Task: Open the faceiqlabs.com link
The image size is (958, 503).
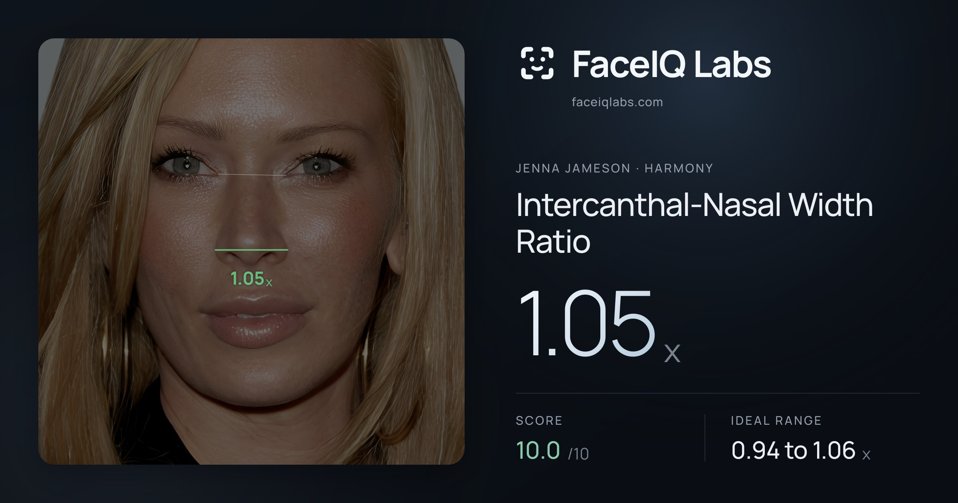Action: click(617, 102)
